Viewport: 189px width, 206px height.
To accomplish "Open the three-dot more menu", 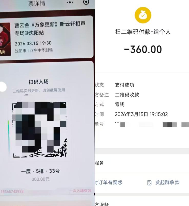I will [70, 2].
